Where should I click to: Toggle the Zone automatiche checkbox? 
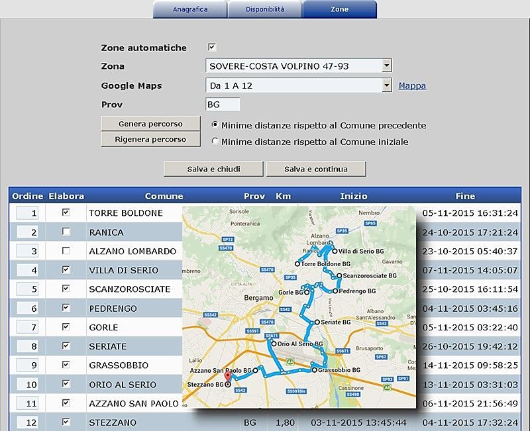click(x=212, y=47)
